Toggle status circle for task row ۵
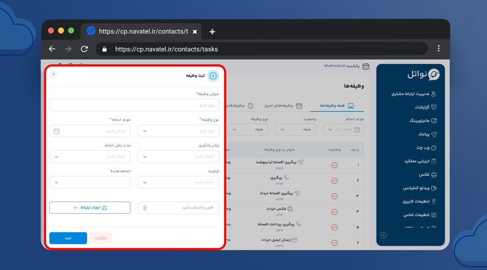Viewport: 487px width, 270px height. tap(334, 227)
